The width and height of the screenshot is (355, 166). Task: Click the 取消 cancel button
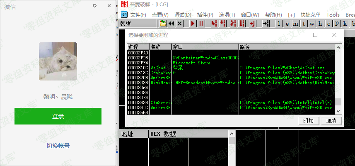pyautogui.click(x=331, y=121)
